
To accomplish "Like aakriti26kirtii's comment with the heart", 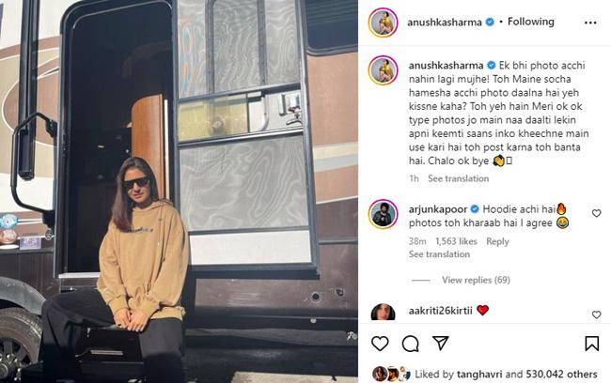I will [x=596, y=314].
